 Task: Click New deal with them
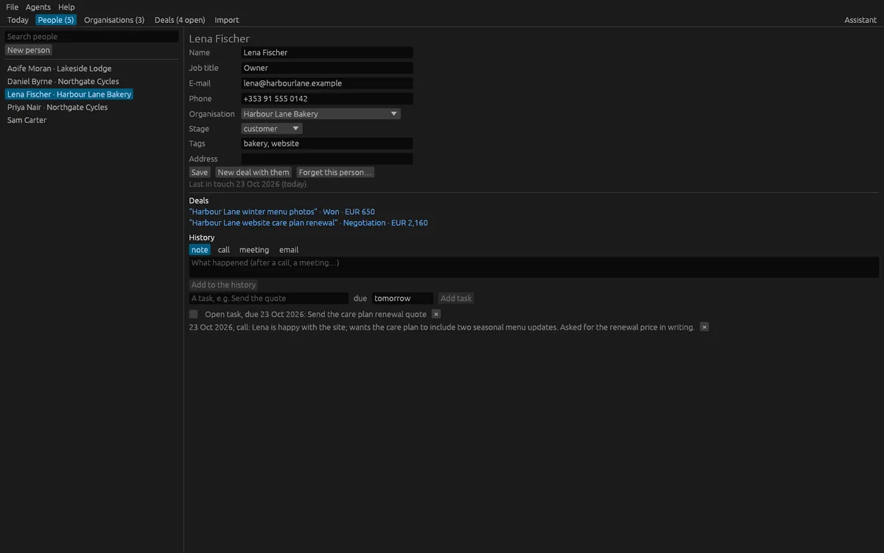pyautogui.click(x=253, y=173)
